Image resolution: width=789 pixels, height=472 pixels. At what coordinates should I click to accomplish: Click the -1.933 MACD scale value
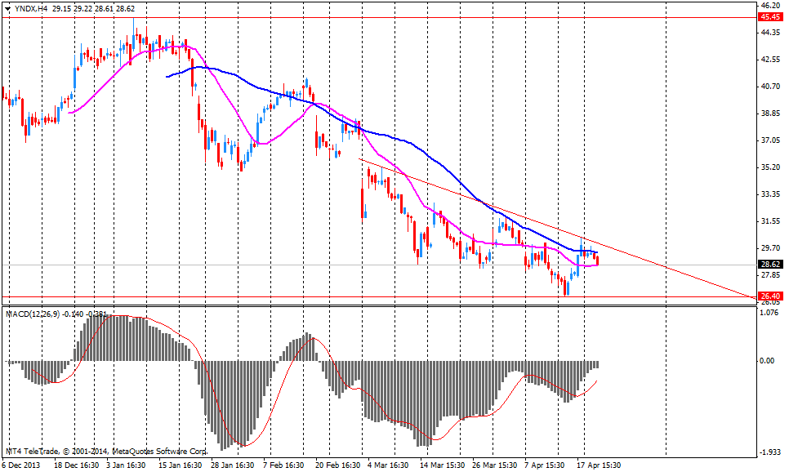tap(769, 452)
